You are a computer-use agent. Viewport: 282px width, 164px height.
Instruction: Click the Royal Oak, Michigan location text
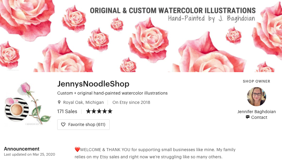click(x=83, y=102)
